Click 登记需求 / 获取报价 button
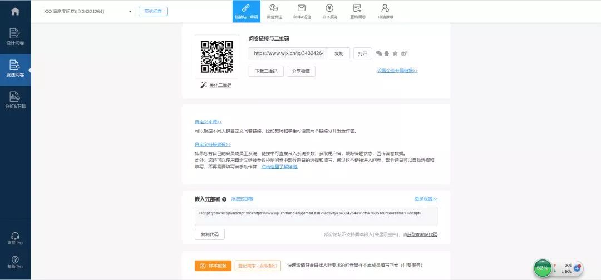Screen dimensions: 601x280 coord(258,266)
